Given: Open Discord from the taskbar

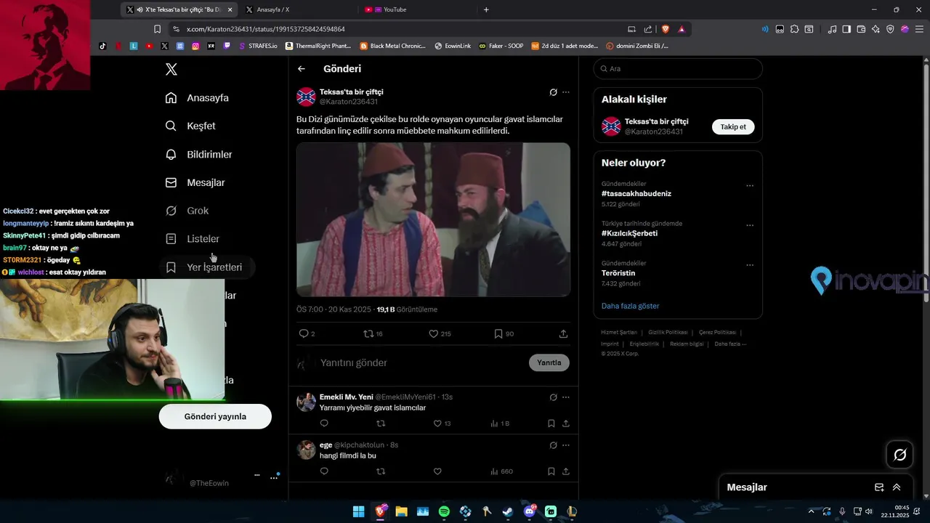Looking at the screenshot, I should click(x=530, y=511).
